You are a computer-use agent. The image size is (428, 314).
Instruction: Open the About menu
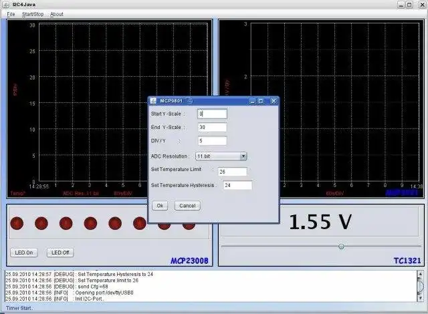point(56,14)
